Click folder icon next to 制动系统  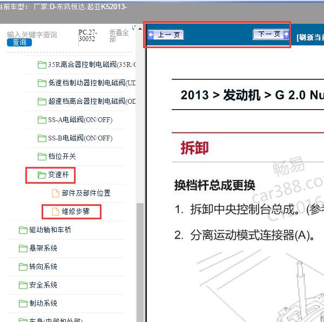[x=23, y=304]
